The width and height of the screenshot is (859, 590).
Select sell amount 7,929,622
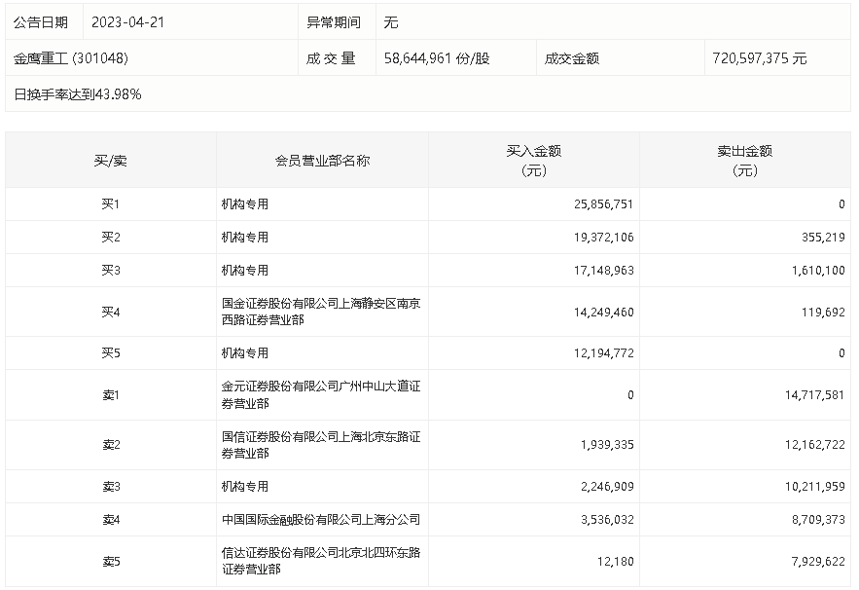pos(818,562)
